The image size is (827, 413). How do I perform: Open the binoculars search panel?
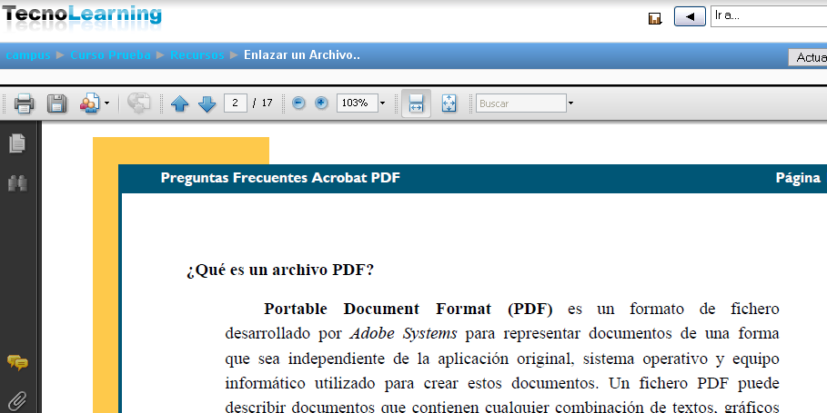(x=16, y=183)
